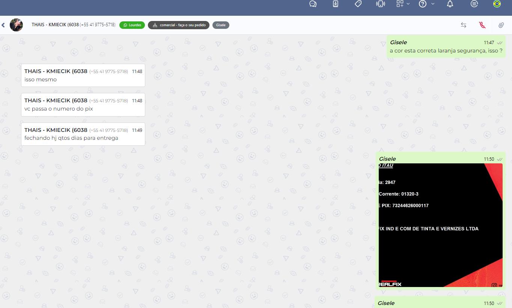
Task: Click the THAIS - KMIECIK contact name in header
Action: tap(55, 25)
